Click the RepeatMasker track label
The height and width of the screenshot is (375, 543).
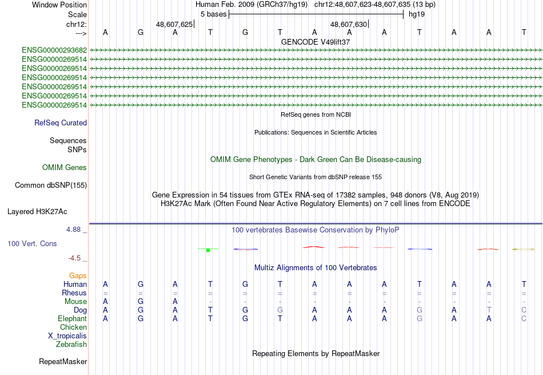coord(63,361)
